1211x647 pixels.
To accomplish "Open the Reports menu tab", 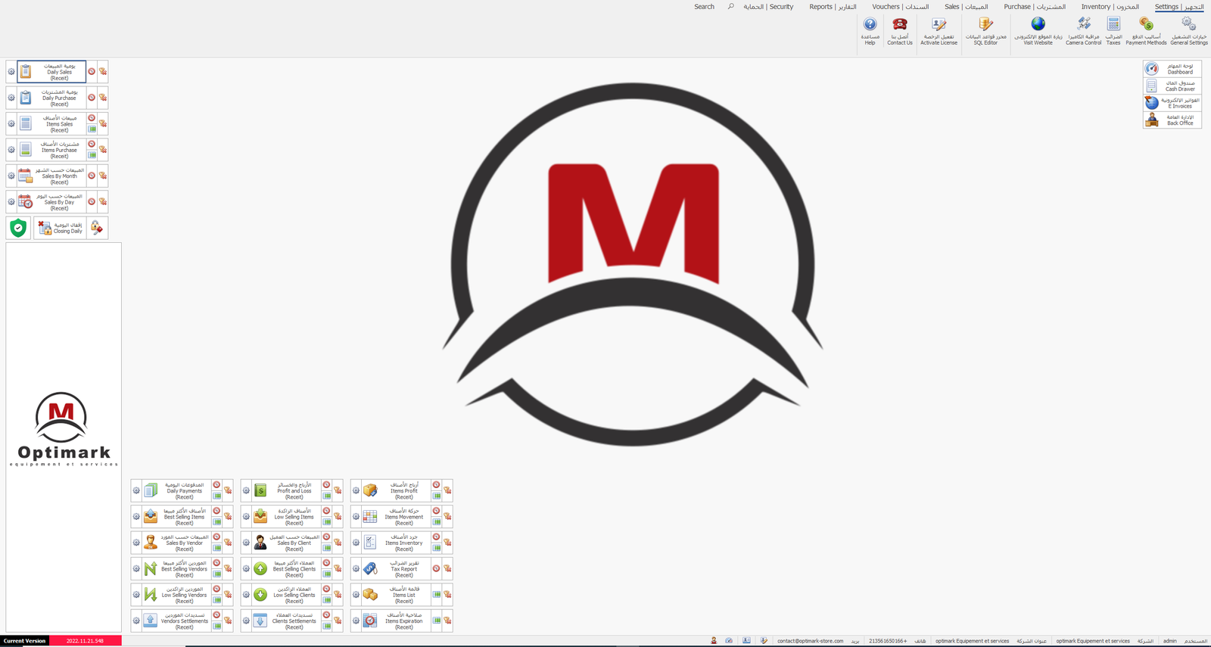I will (833, 7).
